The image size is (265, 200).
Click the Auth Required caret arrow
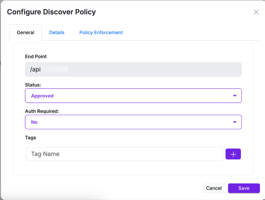235,122
